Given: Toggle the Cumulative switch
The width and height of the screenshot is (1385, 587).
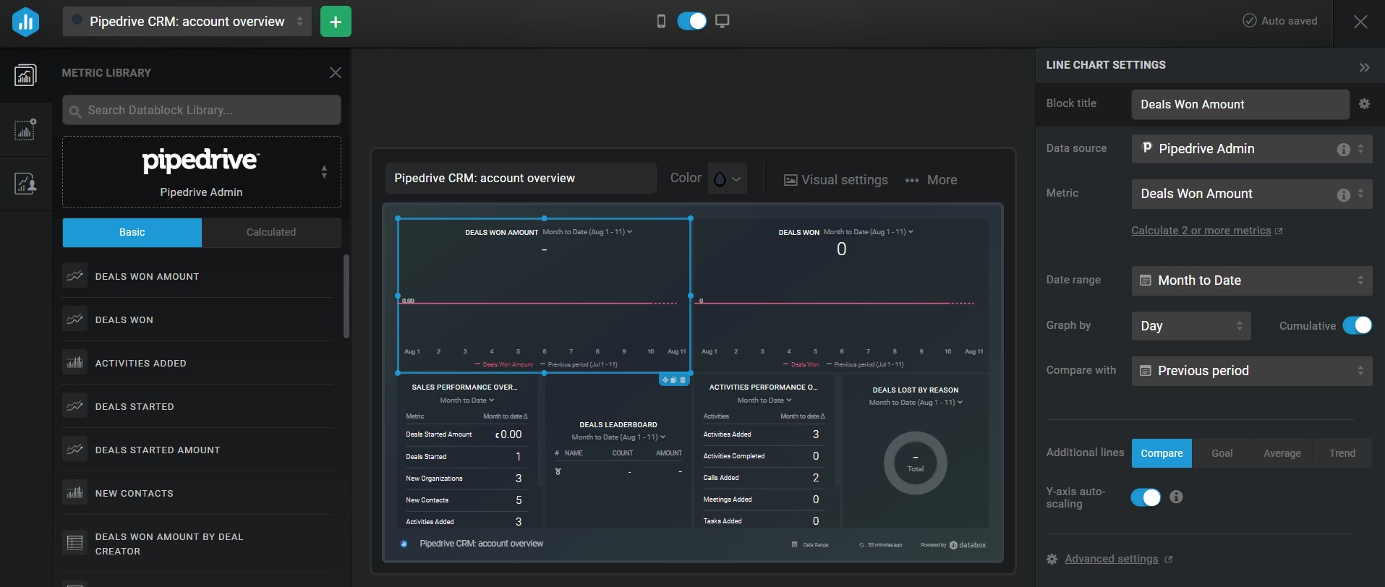Looking at the screenshot, I should tap(1358, 325).
